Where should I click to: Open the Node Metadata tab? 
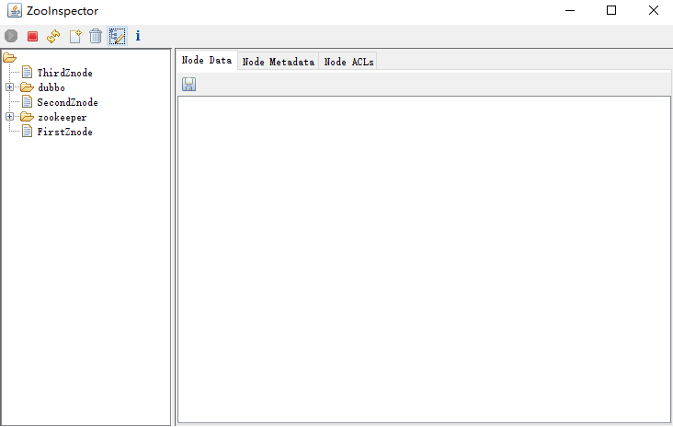[279, 62]
